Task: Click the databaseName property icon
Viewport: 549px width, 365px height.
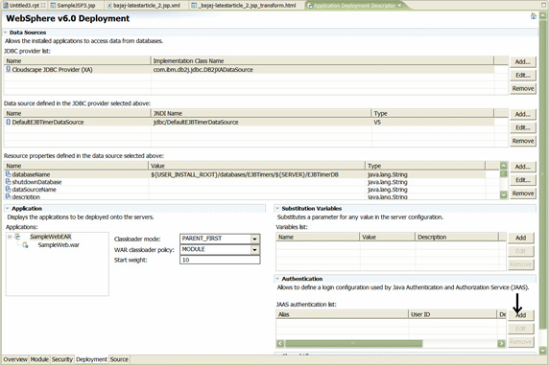Action: [9, 173]
